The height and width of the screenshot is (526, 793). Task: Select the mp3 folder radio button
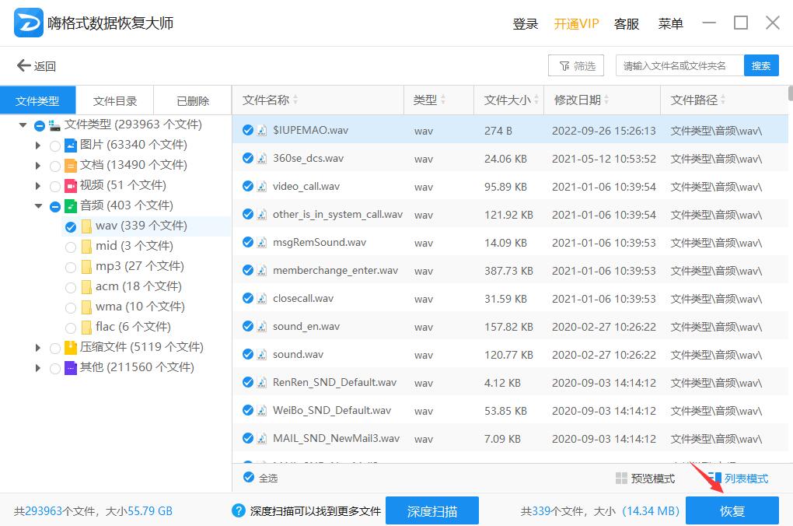pyautogui.click(x=71, y=265)
